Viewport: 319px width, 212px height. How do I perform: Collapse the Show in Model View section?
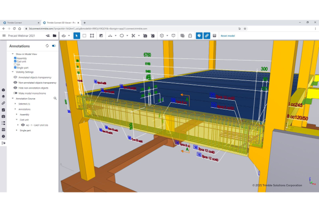(x=13, y=54)
